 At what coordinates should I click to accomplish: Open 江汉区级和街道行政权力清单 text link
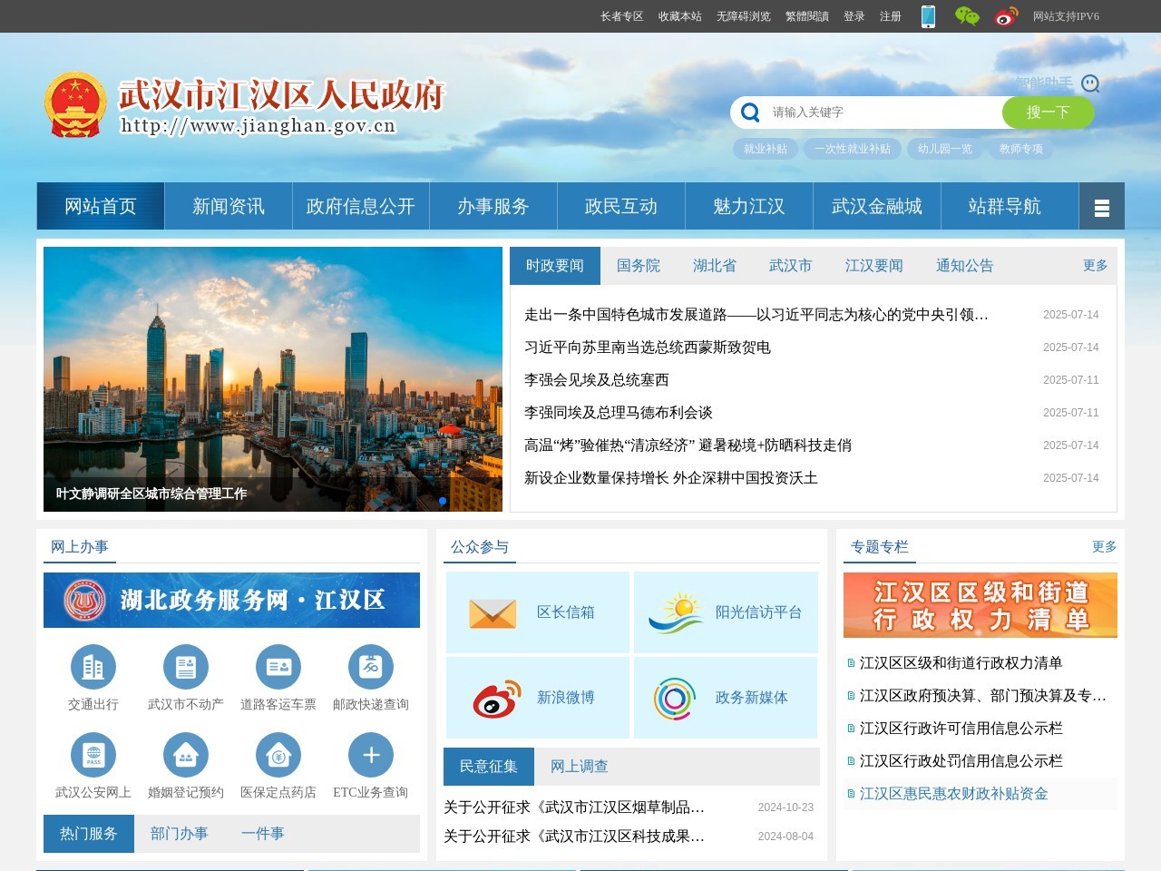pyautogui.click(x=961, y=663)
